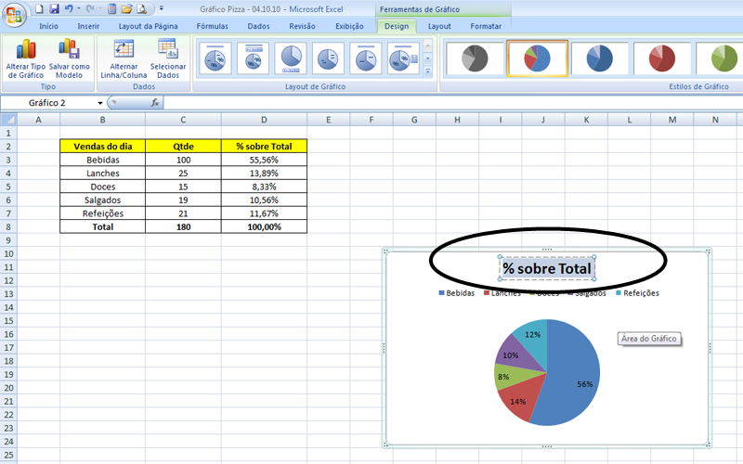Select the chart title '% sobre Total'
This screenshot has width=743, height=464.
pyautogui.click(x=546, y=269)
